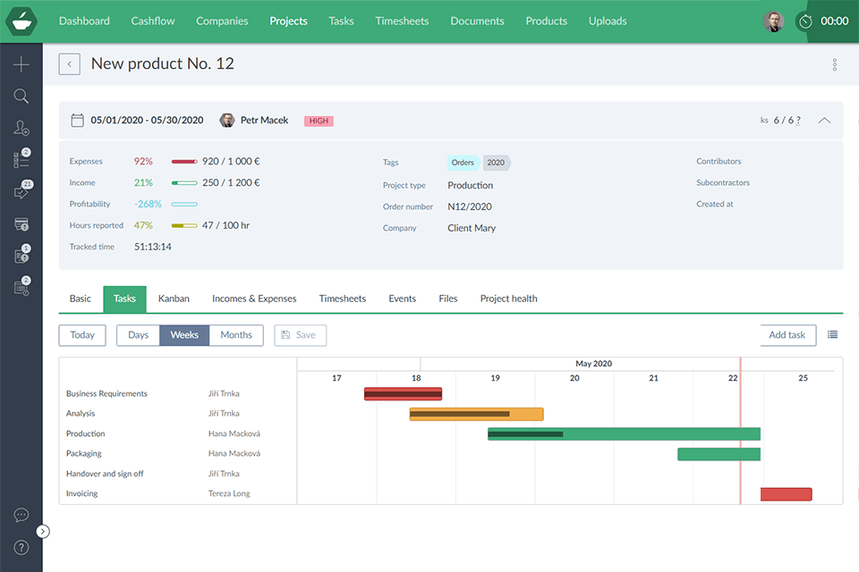Expand sidebar with round arrow button
859x572 pixels.
click(43, 532)
